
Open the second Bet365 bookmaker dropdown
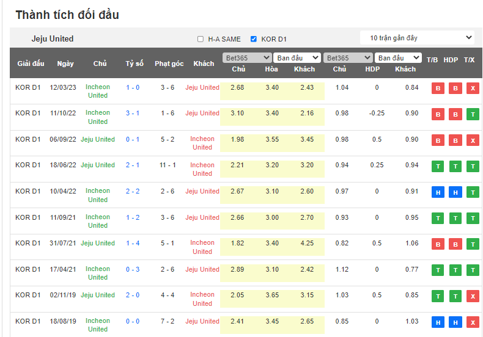(348, 58)
